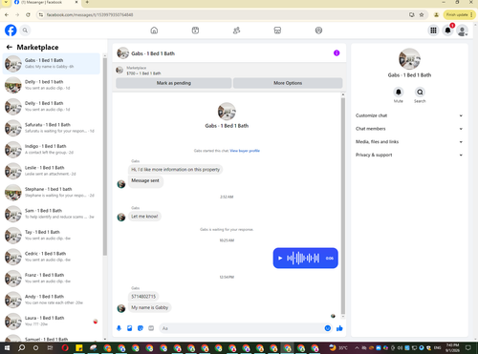Click browser back button

pos(7,14)
